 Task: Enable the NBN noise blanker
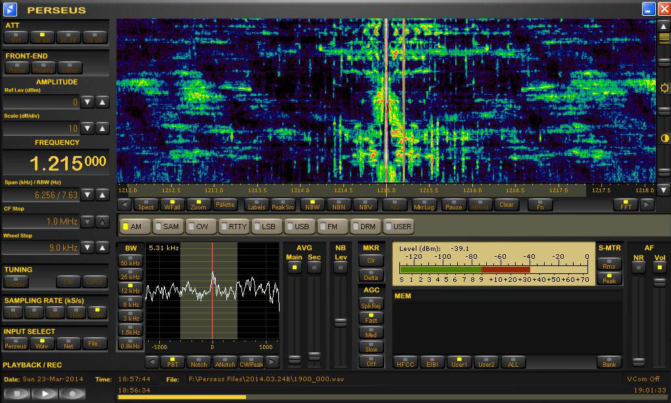[x=339, y=205]
